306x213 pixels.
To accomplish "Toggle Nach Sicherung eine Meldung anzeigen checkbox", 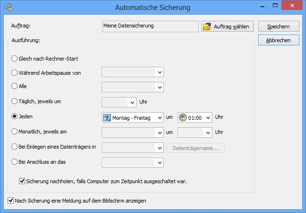I will (x=10, y=201).
